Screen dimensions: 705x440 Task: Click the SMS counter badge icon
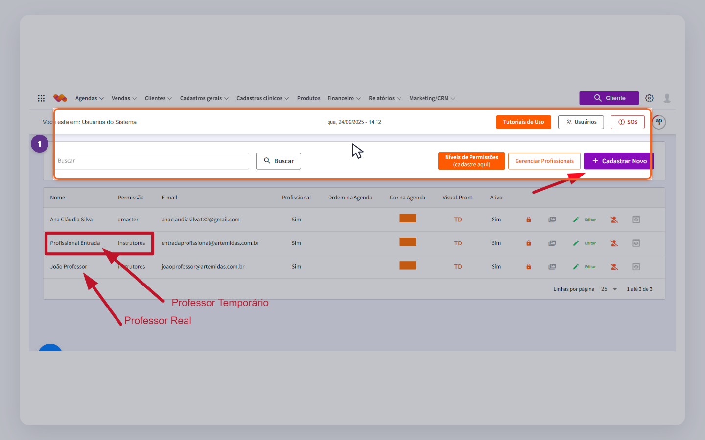(x=659, y=122)
